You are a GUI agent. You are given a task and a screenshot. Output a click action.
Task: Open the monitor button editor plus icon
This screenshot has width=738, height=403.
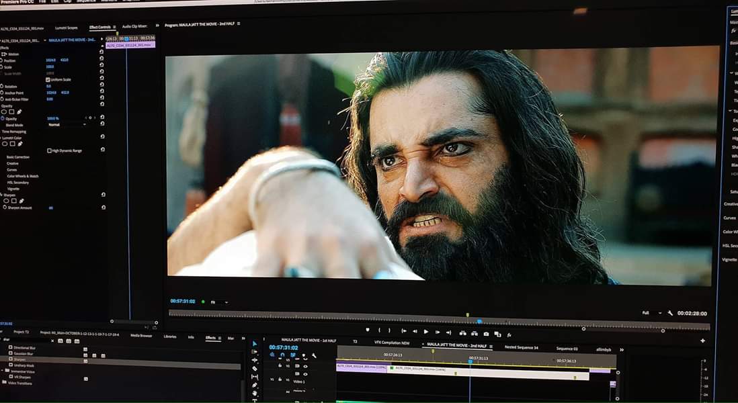pos(702,341)
